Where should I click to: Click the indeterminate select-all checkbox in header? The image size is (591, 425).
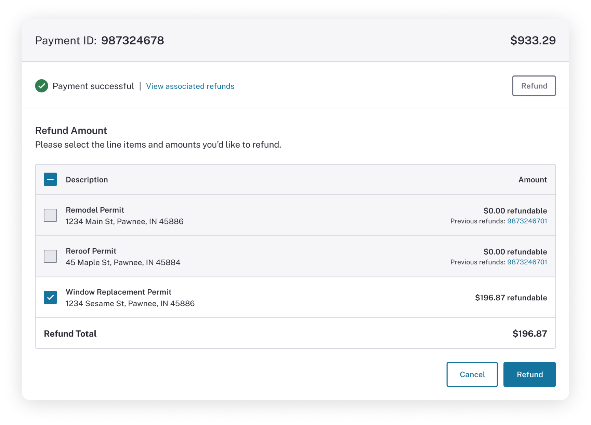tap(50, 179)
